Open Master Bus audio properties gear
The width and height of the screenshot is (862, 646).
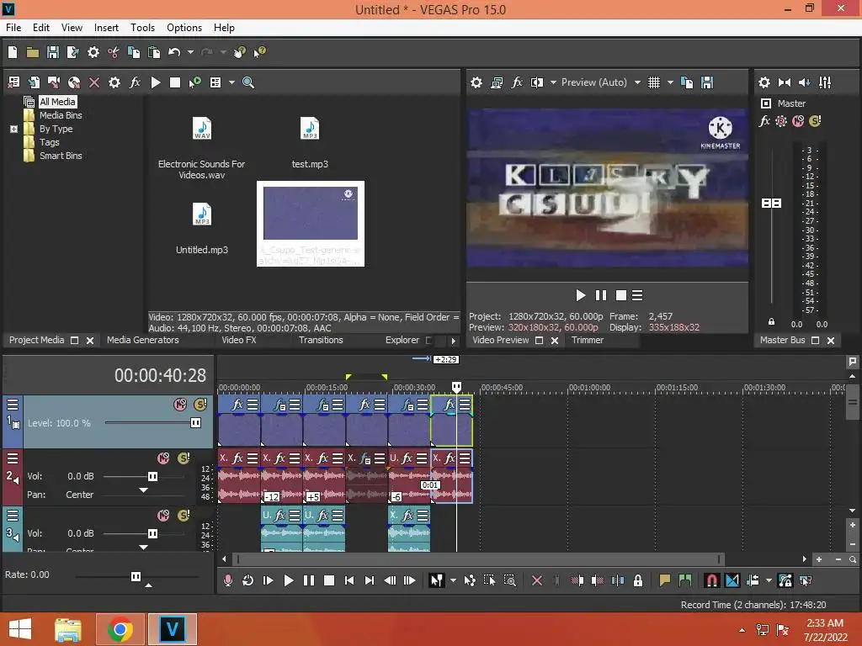pyautogui.click(x=764, y=82)
